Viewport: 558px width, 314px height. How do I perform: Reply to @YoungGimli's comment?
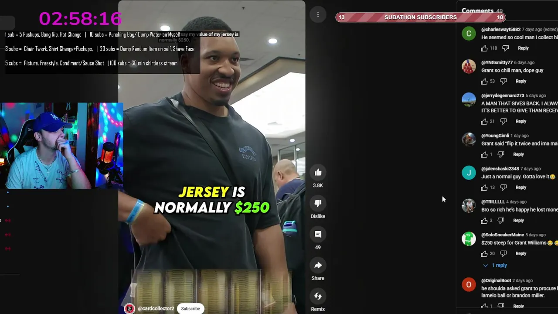pyautogui.click(x=518, y=154)
